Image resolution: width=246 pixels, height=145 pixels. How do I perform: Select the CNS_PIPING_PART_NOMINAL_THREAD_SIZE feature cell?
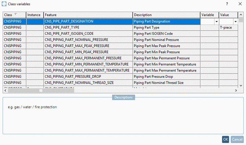click(88, 83)
